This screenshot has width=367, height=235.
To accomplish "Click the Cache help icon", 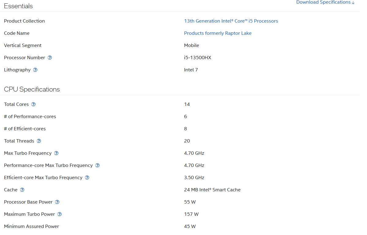I will (22, 190).
